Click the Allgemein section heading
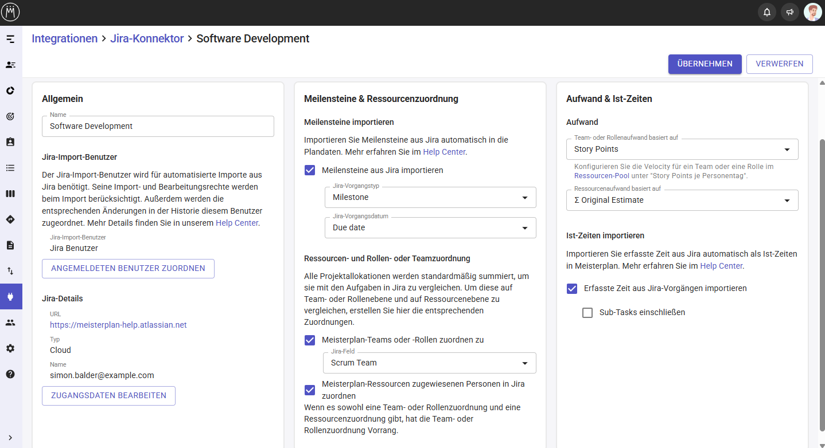This screenshot has height=448, width=825. (x=63, y=99)
